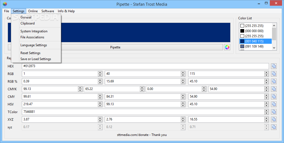
Task: Choose Clipboard in Settings menu
Action: click(x=36, y=23)
